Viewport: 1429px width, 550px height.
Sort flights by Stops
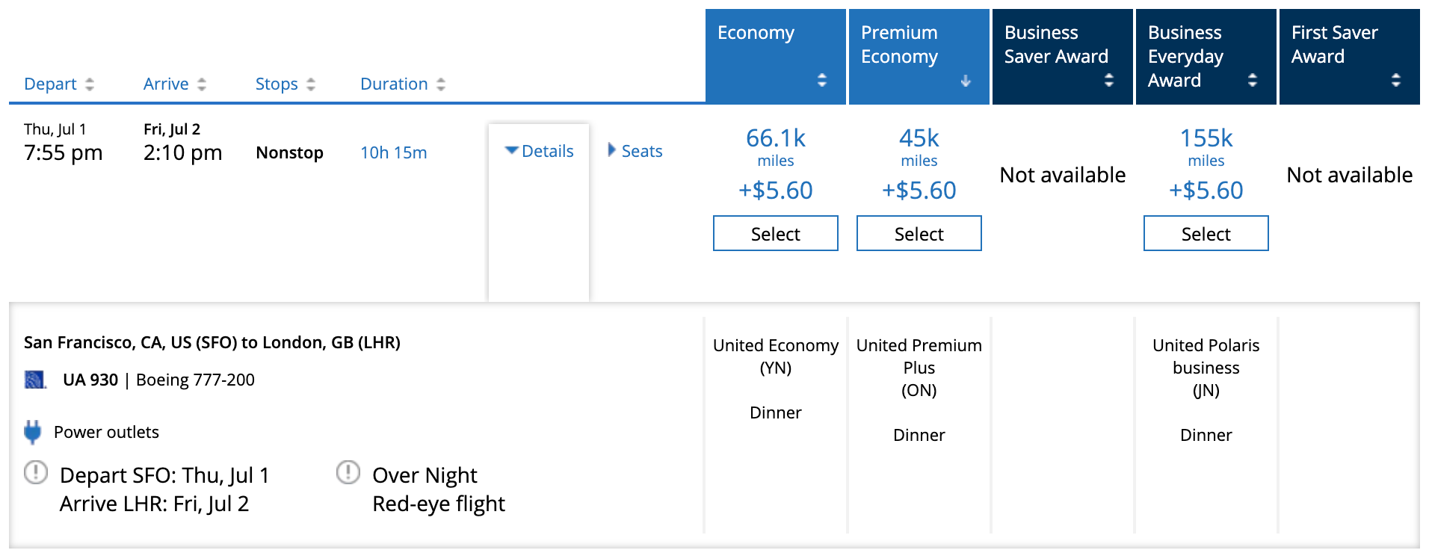[x=285, y=84]
